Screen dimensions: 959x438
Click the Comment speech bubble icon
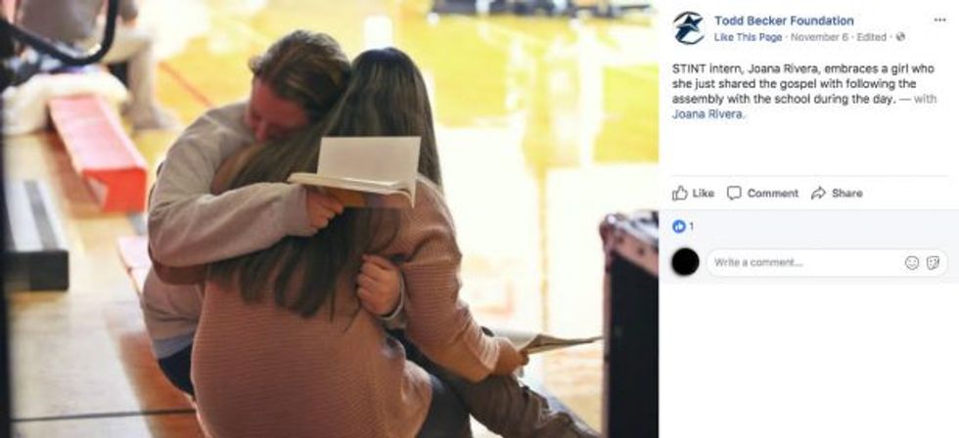pos(734,193)
